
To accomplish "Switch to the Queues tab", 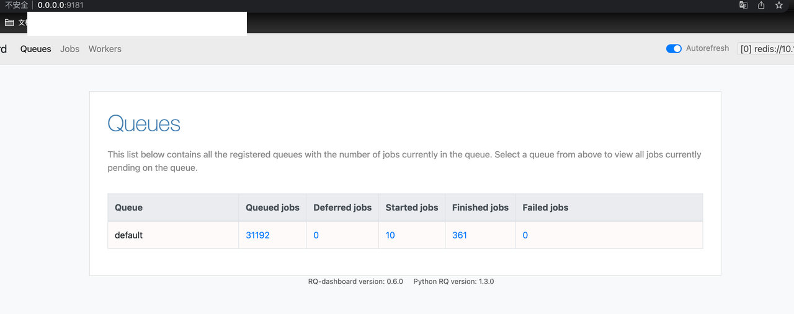I will pyautogui.click(x=36, y=49).
